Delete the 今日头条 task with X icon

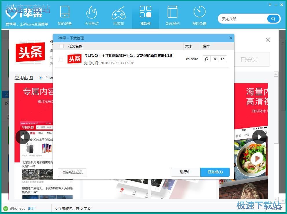(x=215, y=59)
